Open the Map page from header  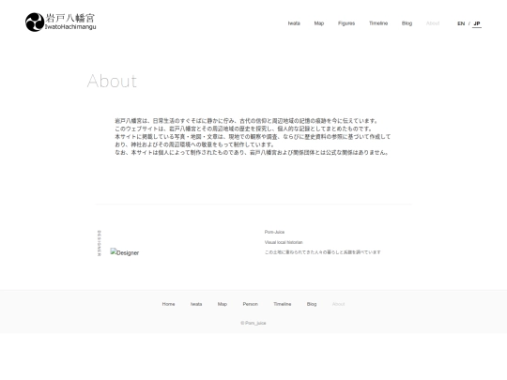click(319, 23)
